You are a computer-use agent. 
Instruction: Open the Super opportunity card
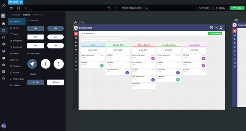[x=93, y=57]
